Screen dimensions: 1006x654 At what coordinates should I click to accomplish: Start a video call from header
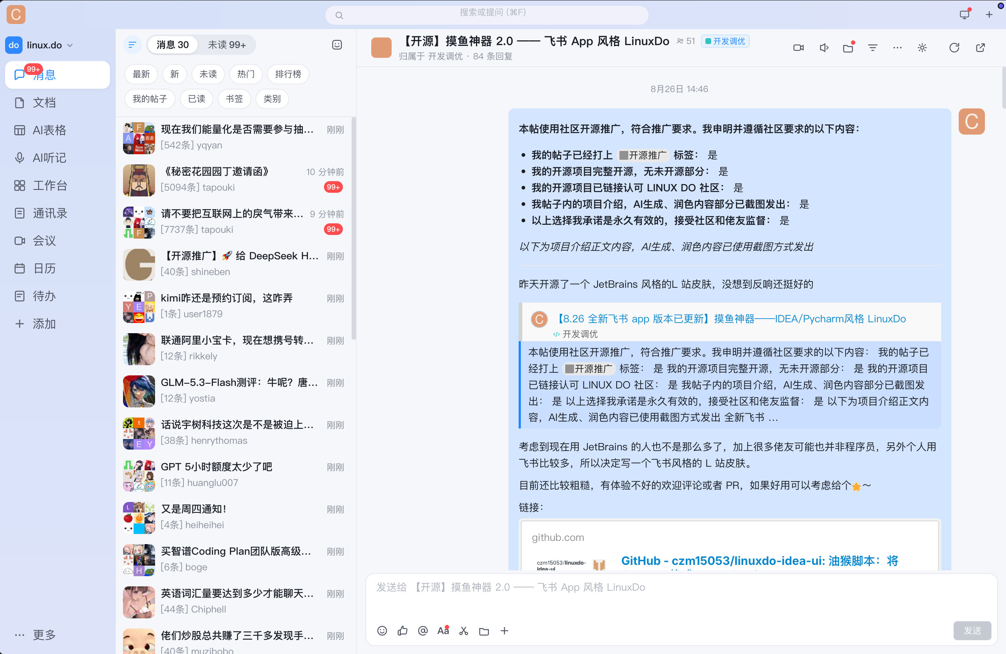click(799, 48)
